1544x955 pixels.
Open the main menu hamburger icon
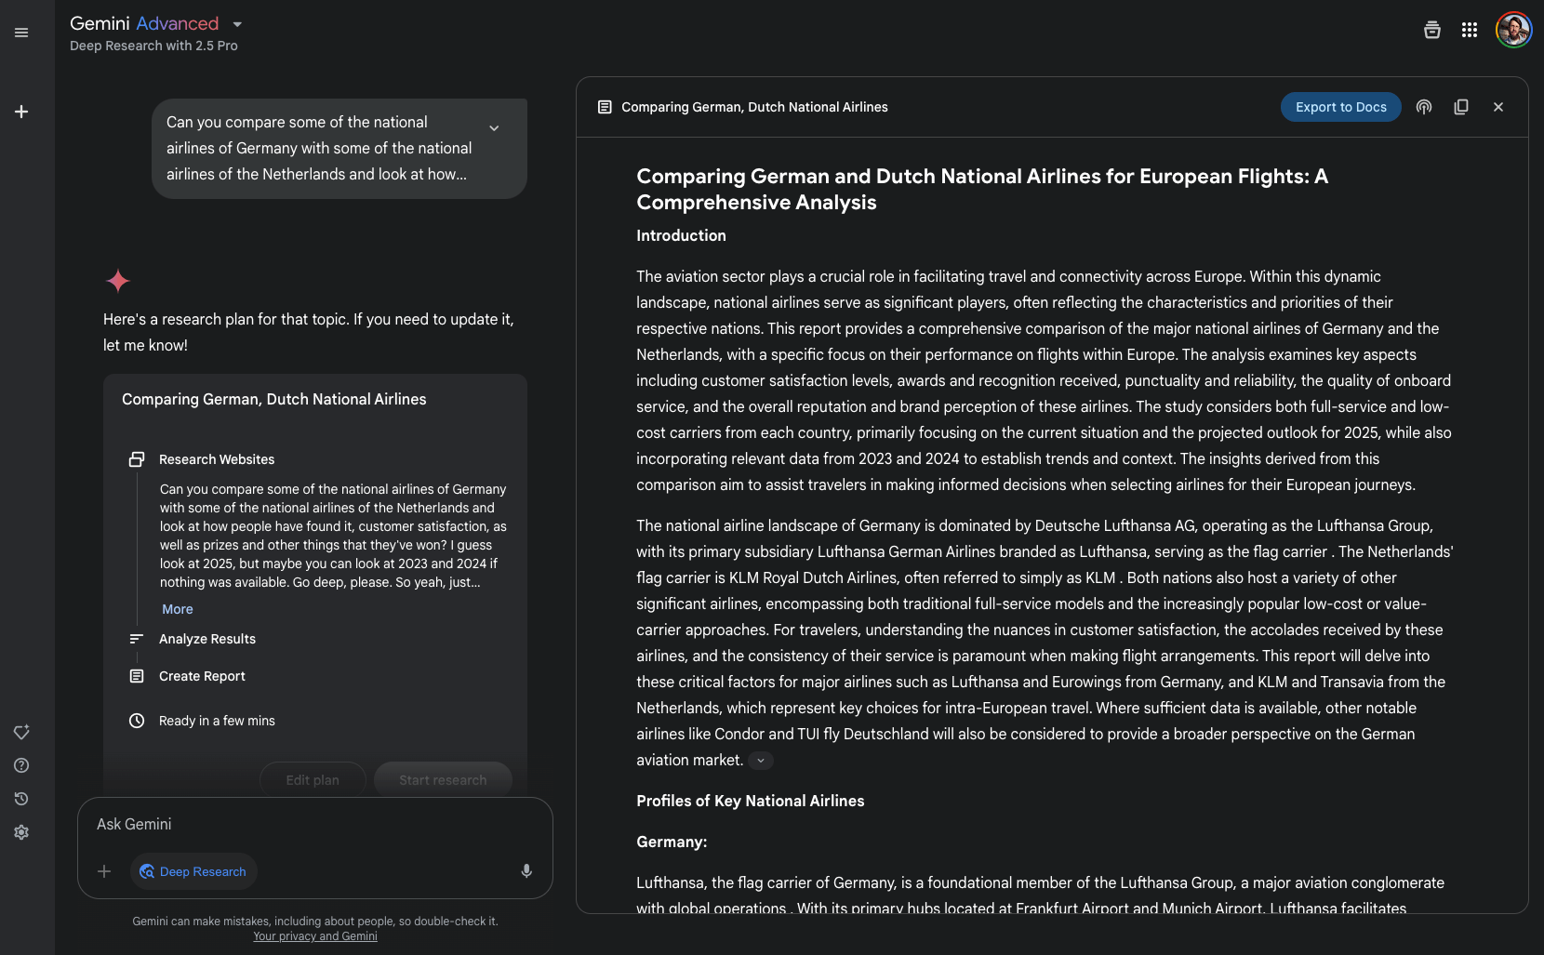coord(21,33)
